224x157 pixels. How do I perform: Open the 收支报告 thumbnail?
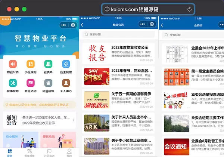[x=97, y=53]
